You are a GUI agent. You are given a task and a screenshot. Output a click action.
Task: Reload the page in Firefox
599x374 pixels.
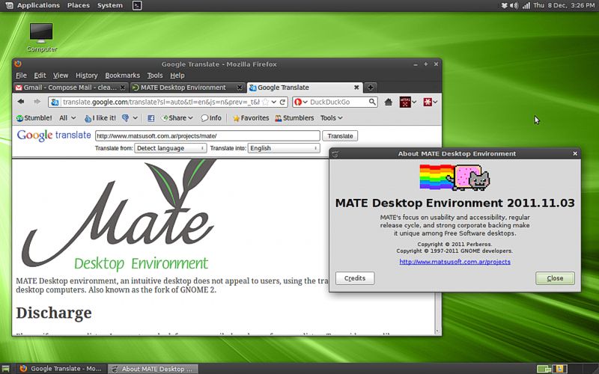[282, 102]
